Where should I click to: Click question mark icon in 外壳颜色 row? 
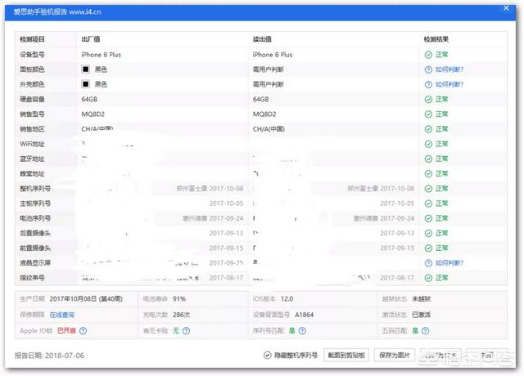(428, 84)
